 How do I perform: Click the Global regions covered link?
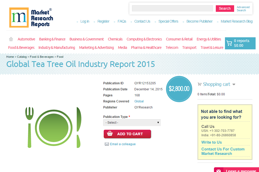coord(139,101)
